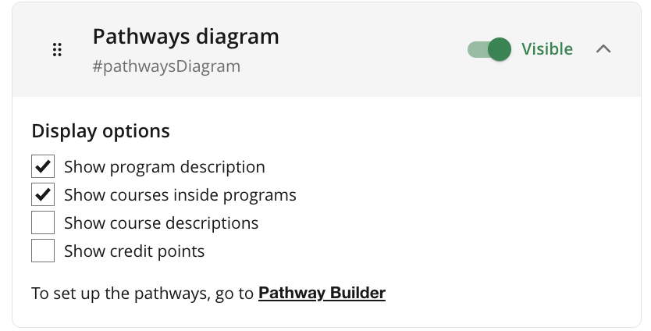Click the 'Pathways diagram' section title
Screen dimensions: 651x331
coord(186,37)
